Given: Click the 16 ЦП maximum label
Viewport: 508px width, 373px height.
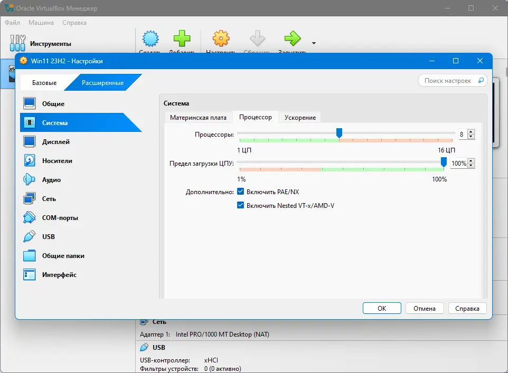Looking at the screenshot, I should (446, 150).
